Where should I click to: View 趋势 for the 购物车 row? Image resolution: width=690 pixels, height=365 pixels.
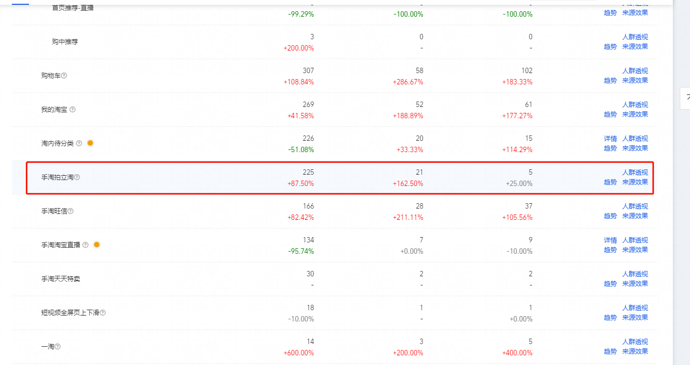(x=610, y=81)
